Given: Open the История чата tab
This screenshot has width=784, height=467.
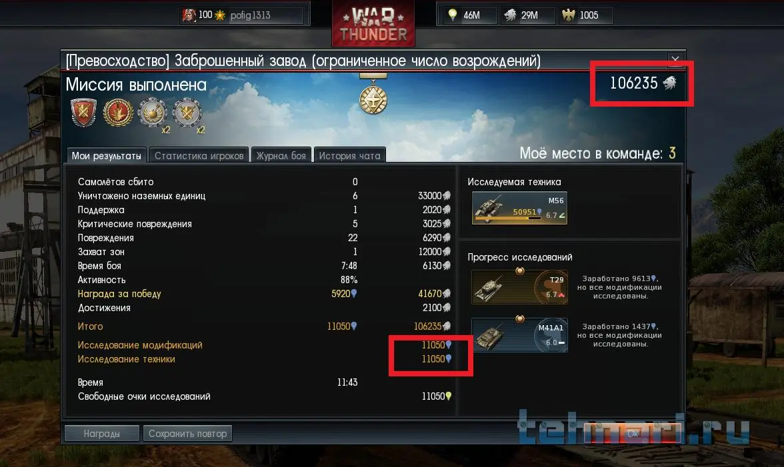Looking at the screenshot, I should tap(349, 155).
